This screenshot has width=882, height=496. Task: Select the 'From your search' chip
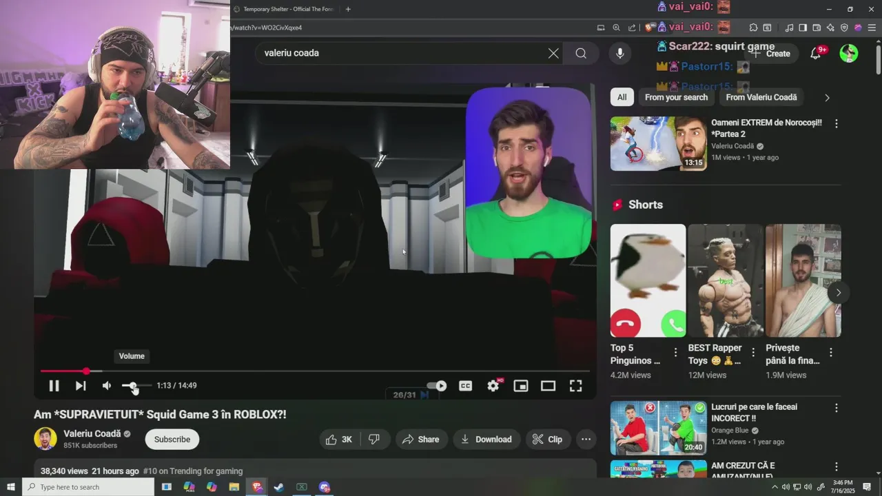point(676,97)
